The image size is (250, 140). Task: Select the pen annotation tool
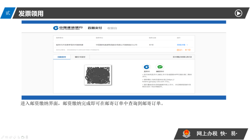(x=3, y=137)
